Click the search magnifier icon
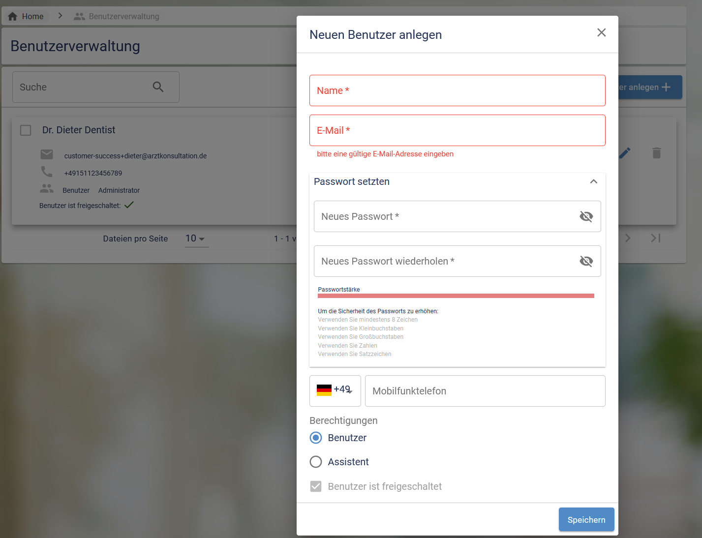This screenshot has width=702, height=538. 158,87
